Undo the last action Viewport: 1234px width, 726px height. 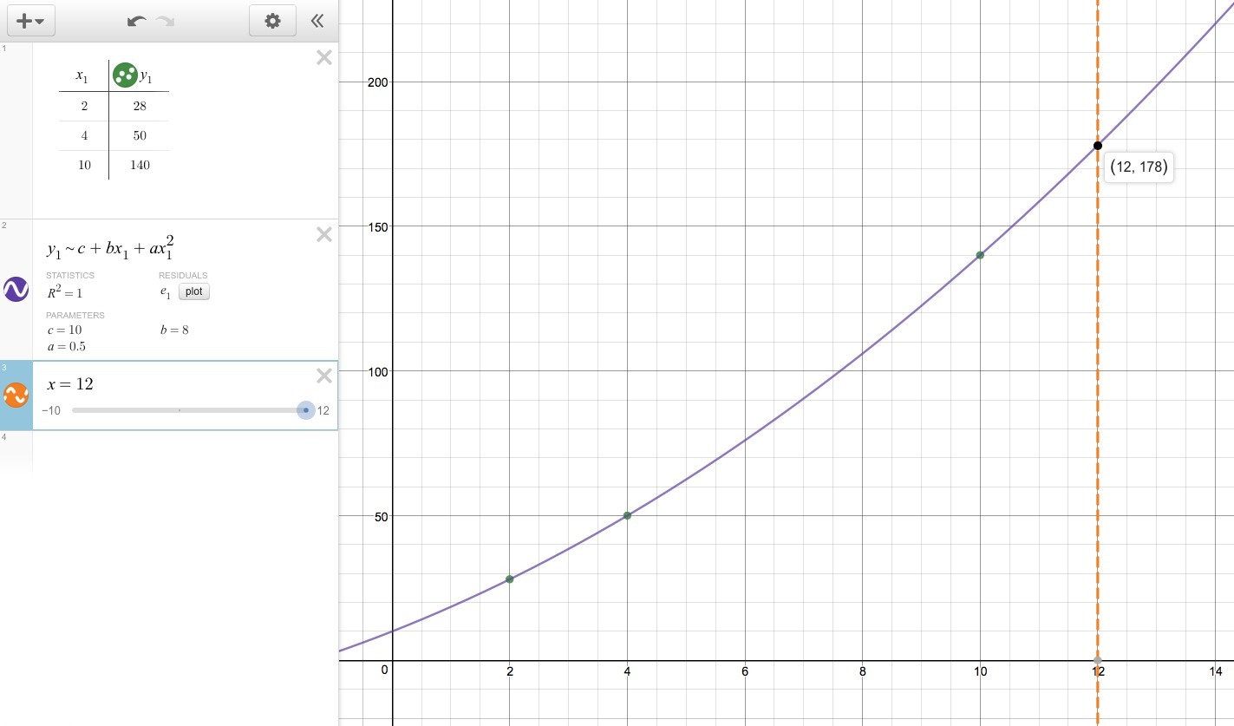click(x=137, y=21)
